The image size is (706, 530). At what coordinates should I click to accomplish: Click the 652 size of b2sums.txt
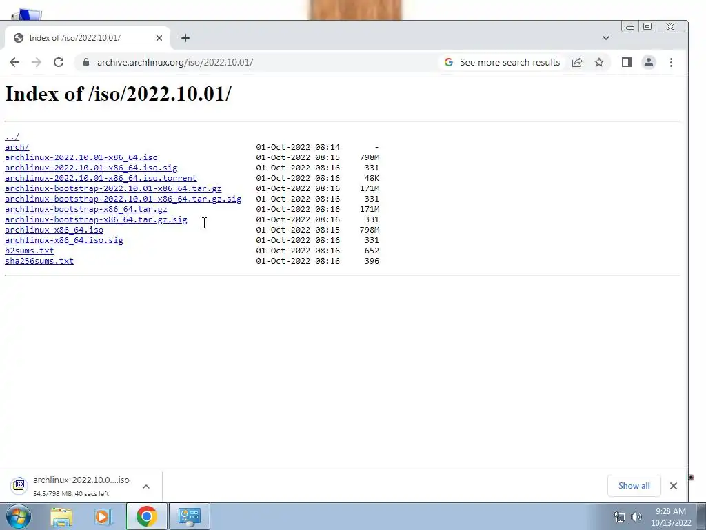coord(372,251)
